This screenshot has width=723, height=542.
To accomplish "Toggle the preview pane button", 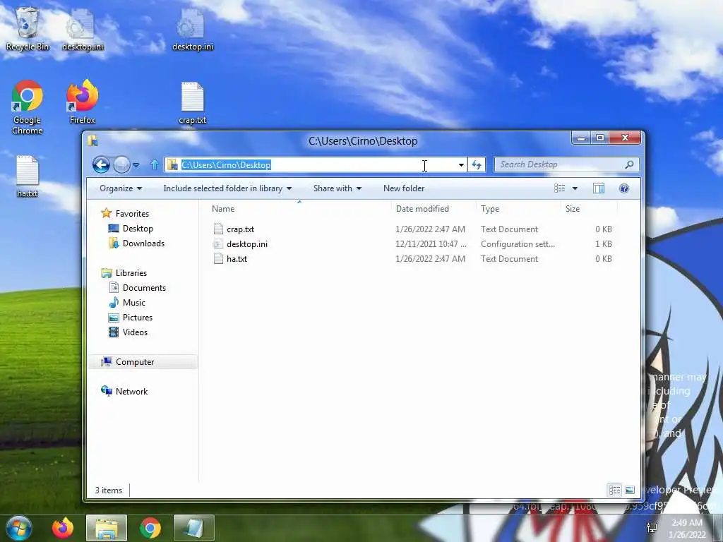I will coord(599,188).
